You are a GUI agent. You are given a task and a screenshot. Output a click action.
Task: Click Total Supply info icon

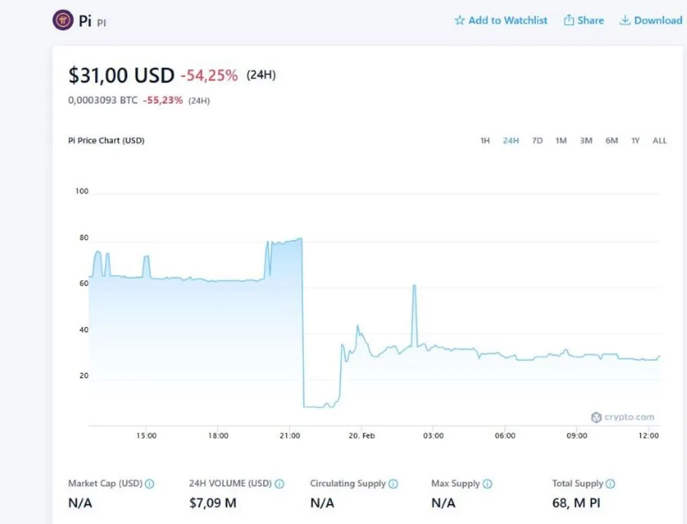610,484
